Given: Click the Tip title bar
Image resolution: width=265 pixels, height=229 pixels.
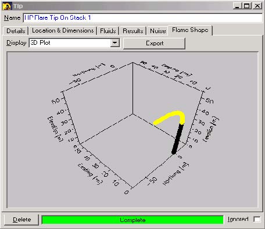Looking at the screenshot, I should click(122, 6).
